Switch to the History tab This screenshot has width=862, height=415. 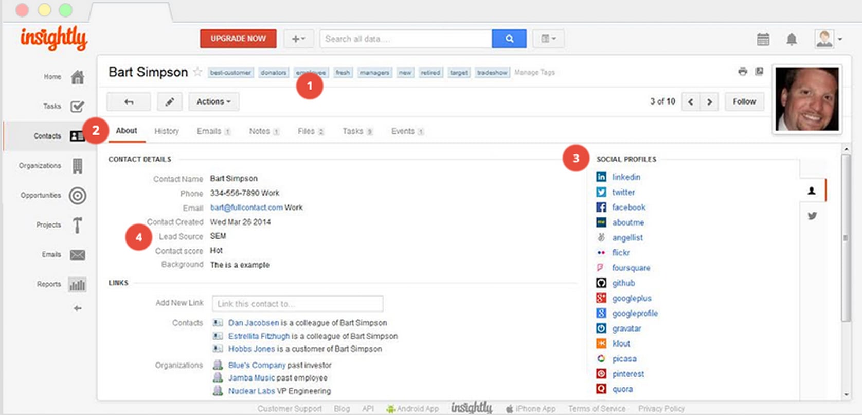click(x=167, y=131)
